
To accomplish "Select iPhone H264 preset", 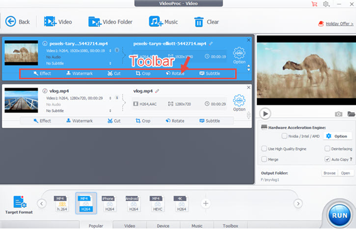I will 109,203.
